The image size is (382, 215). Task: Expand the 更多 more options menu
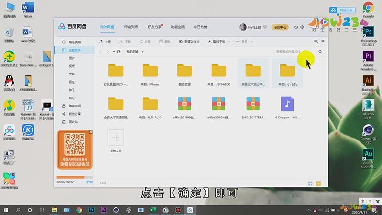click(x=244, y=42)
